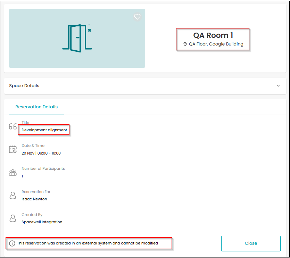
Task: Click the external system notice message
Action: tap(87, 243)
